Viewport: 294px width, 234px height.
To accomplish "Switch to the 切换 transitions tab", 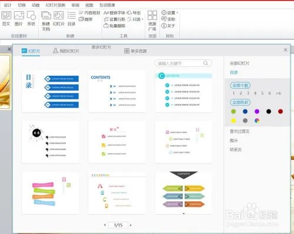I will pyautogui.click(x=22, y=5).
